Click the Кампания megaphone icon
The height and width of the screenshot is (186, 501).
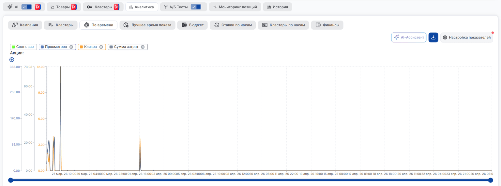coord(15,25)
